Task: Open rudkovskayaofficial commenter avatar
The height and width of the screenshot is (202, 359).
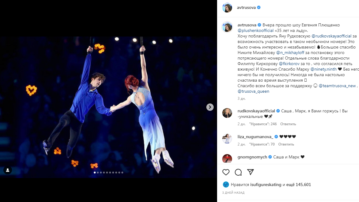Action: [x=227, y=113]
